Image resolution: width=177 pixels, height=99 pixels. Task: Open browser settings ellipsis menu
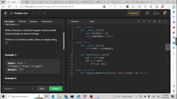tap(168, 7)
